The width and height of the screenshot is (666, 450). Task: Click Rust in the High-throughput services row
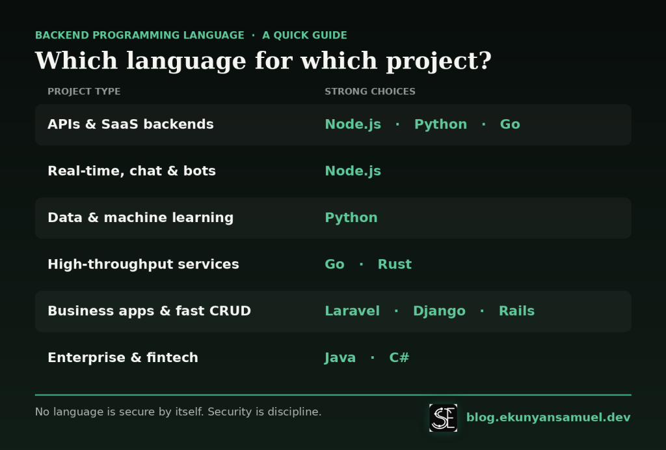pos(395,264)
